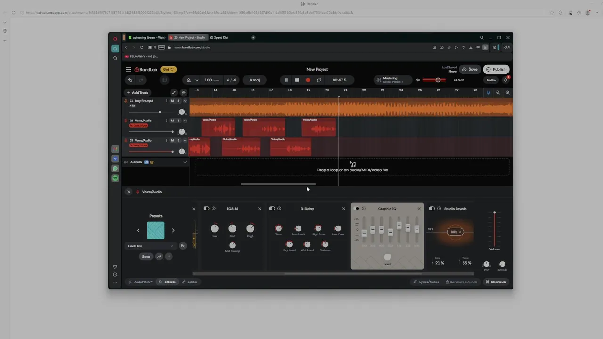
Task: Open the 4/4 time signature selector
Action: click(x=231, y=80)
